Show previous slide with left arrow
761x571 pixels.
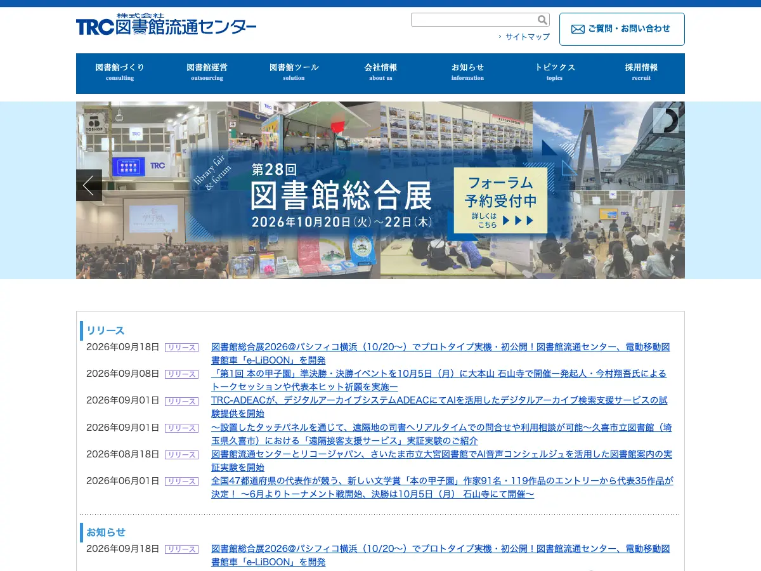coord(89,185)
